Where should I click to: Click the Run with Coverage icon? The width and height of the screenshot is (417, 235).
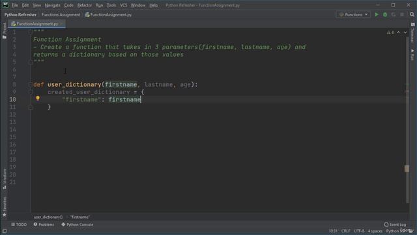(394, 14)
